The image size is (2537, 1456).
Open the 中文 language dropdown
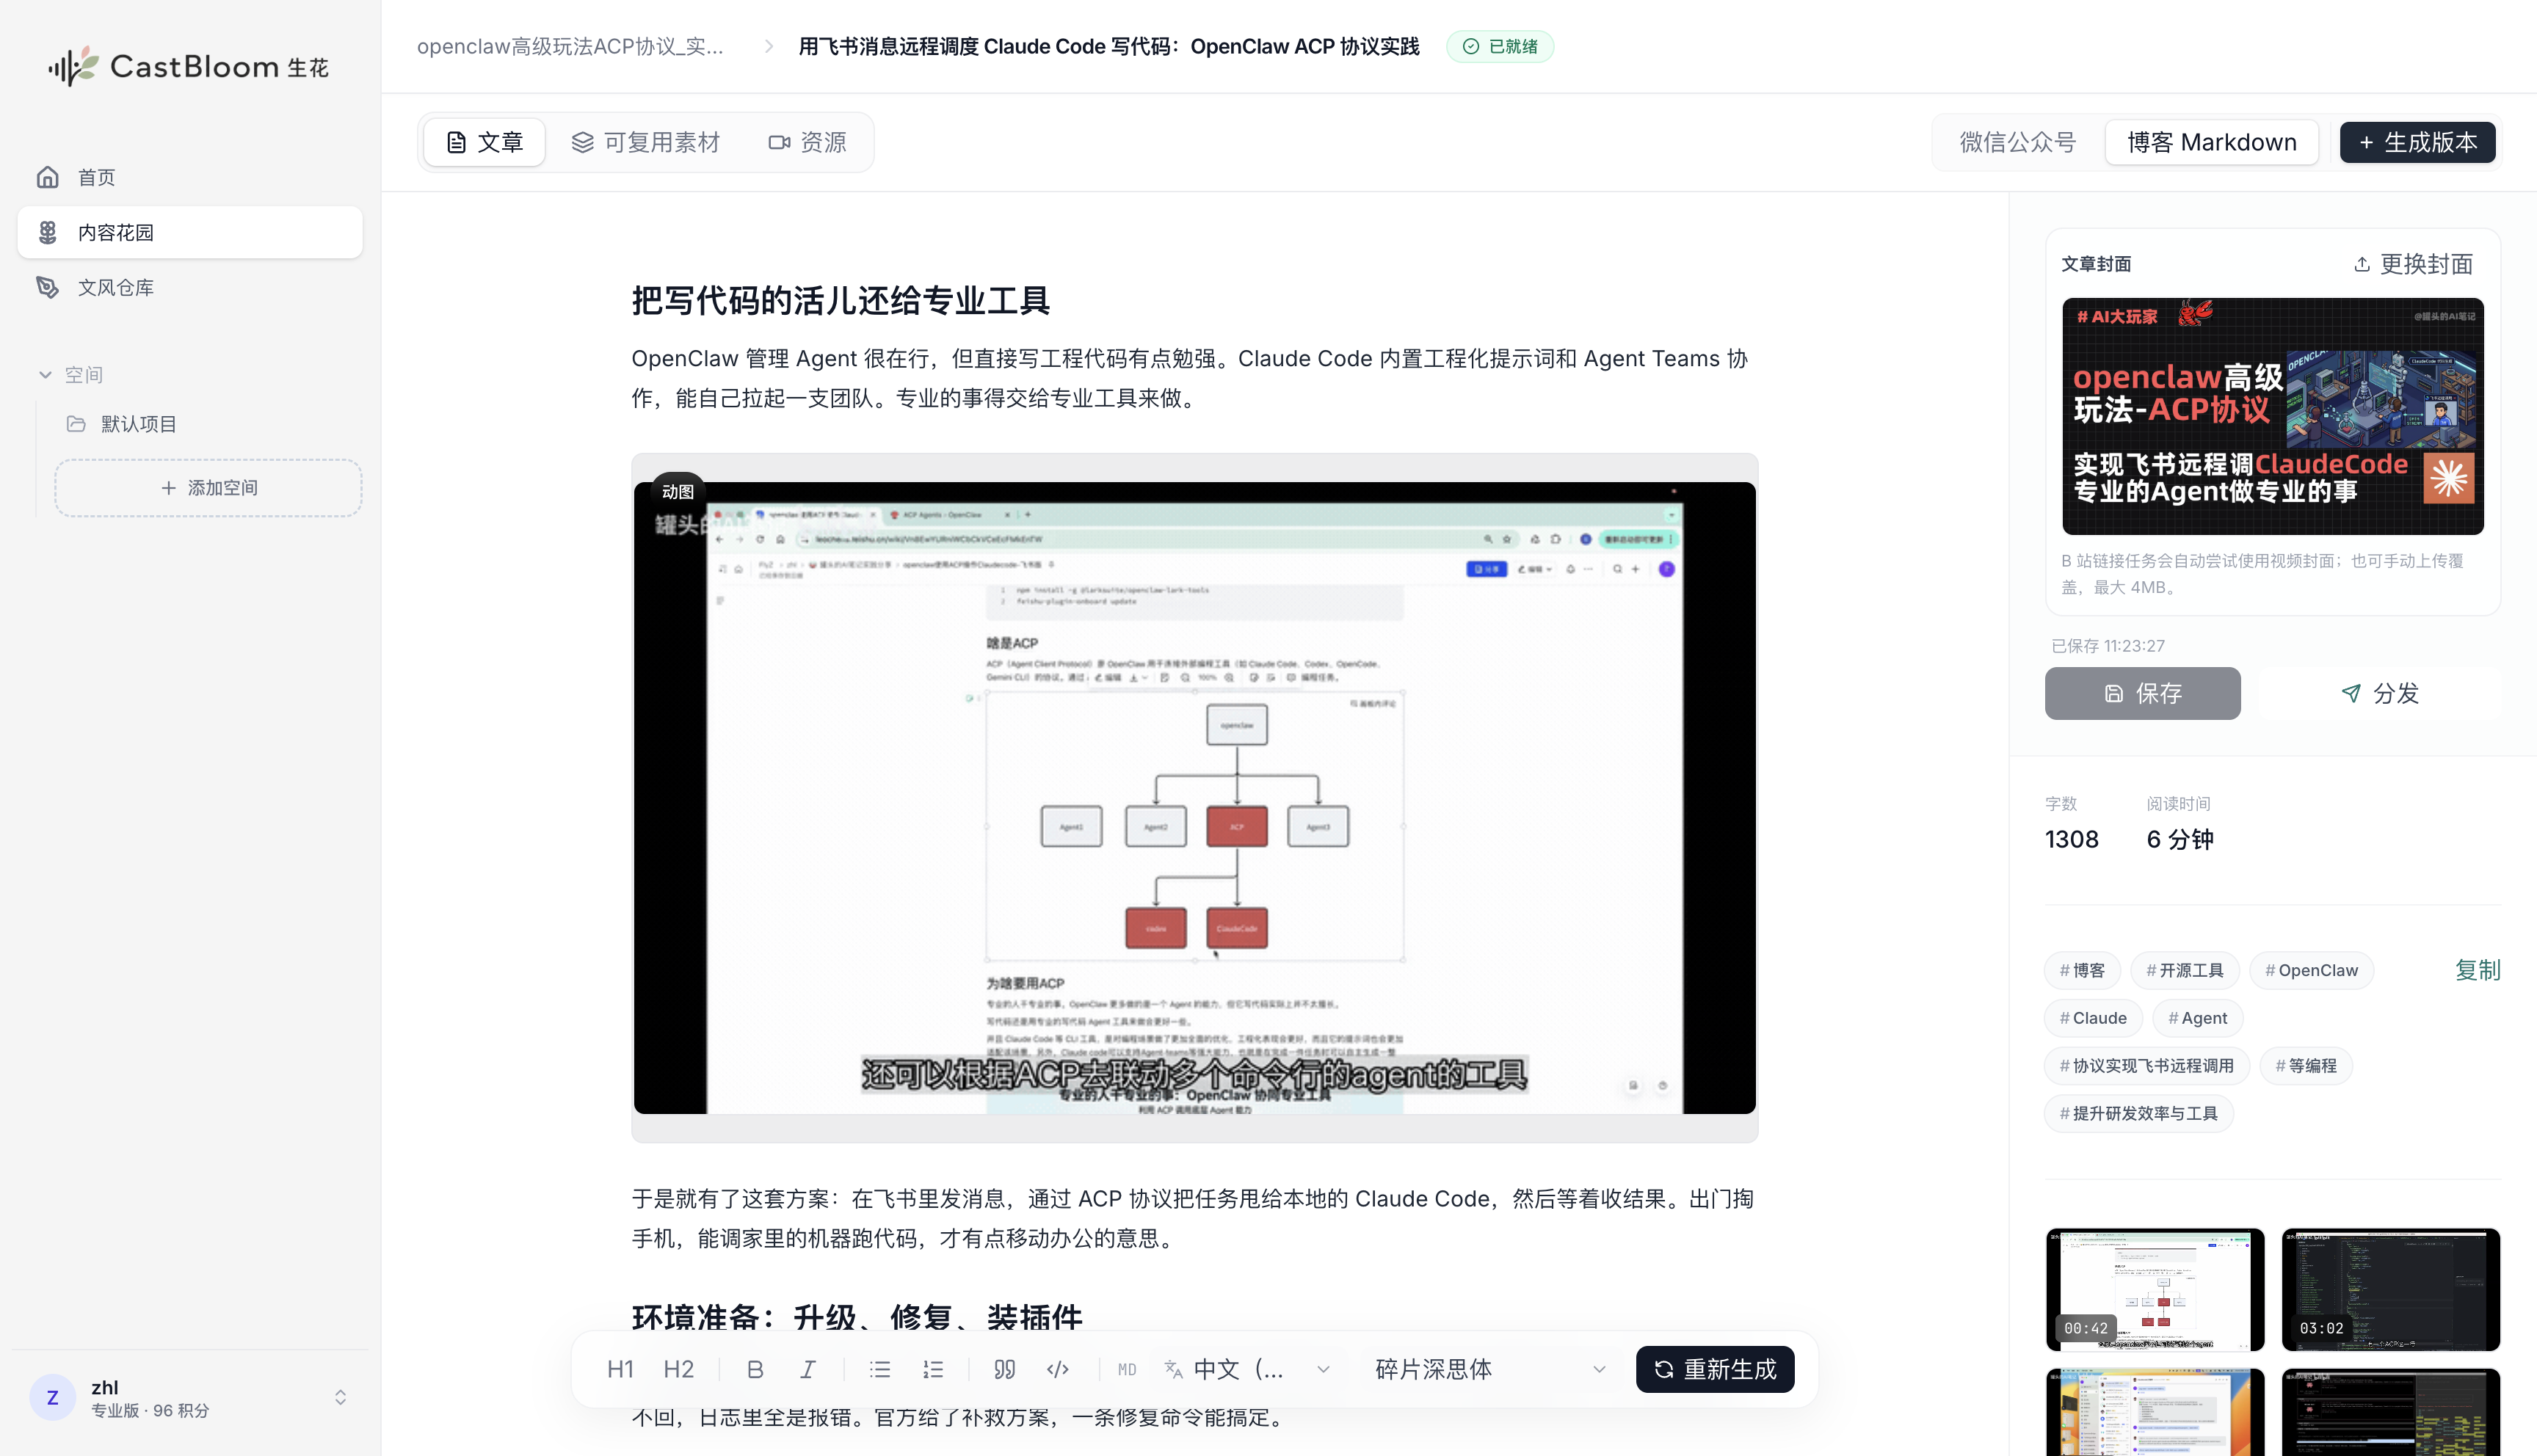tap(1248, 1369)
